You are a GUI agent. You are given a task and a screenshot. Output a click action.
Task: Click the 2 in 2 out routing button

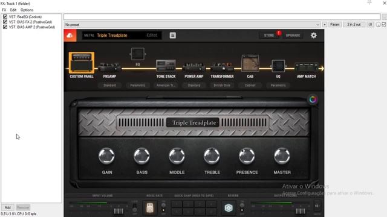tap(354, 25)
